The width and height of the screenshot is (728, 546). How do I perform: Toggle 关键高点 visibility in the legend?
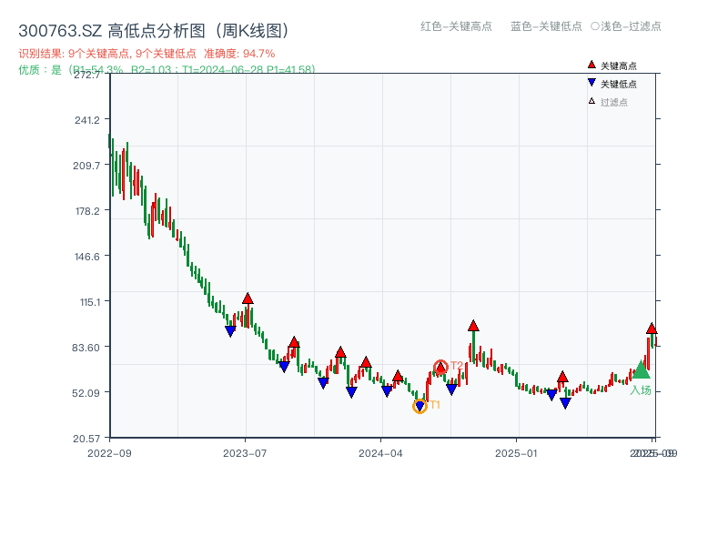coord(612,64)
